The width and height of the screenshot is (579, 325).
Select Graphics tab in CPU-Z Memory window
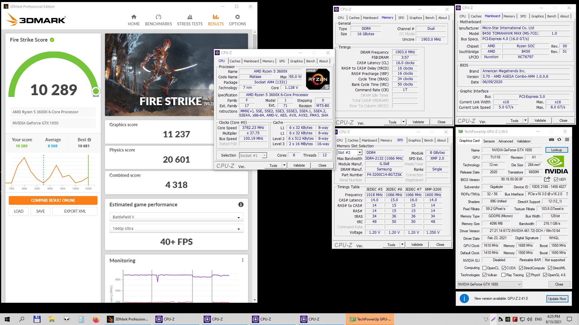click(x=415, y=18)
